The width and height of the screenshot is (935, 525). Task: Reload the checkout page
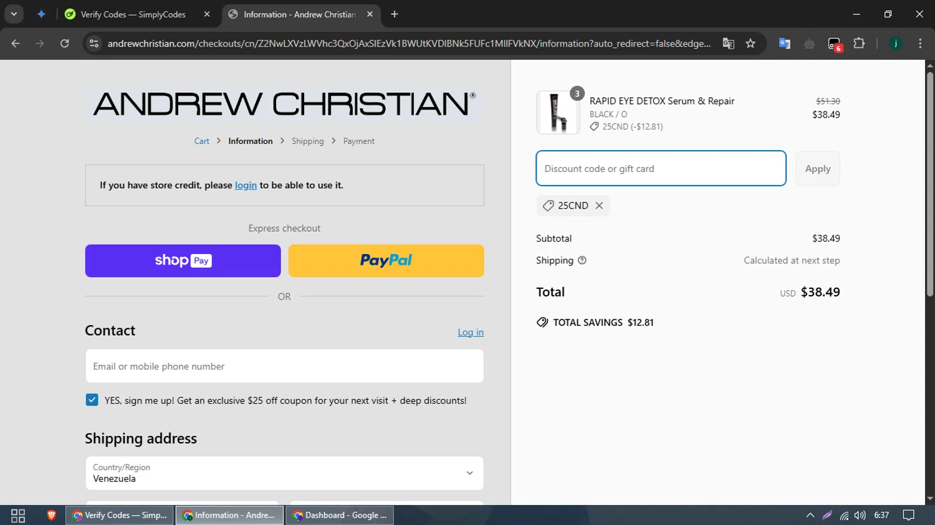65,44
